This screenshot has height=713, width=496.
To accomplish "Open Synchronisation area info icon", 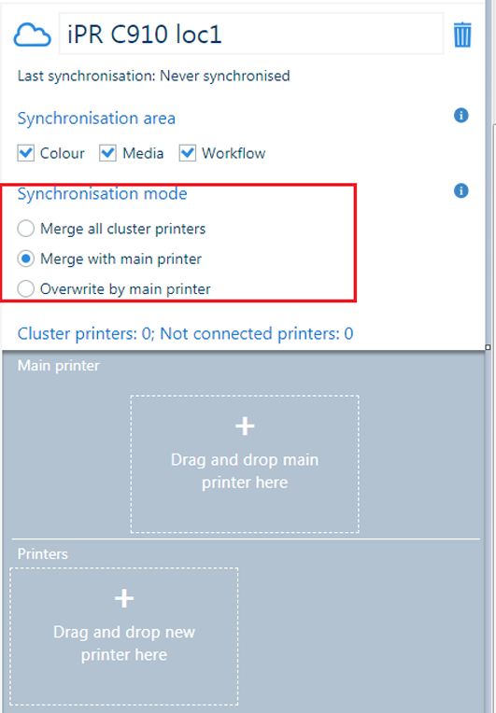I will tap(461, 115).
